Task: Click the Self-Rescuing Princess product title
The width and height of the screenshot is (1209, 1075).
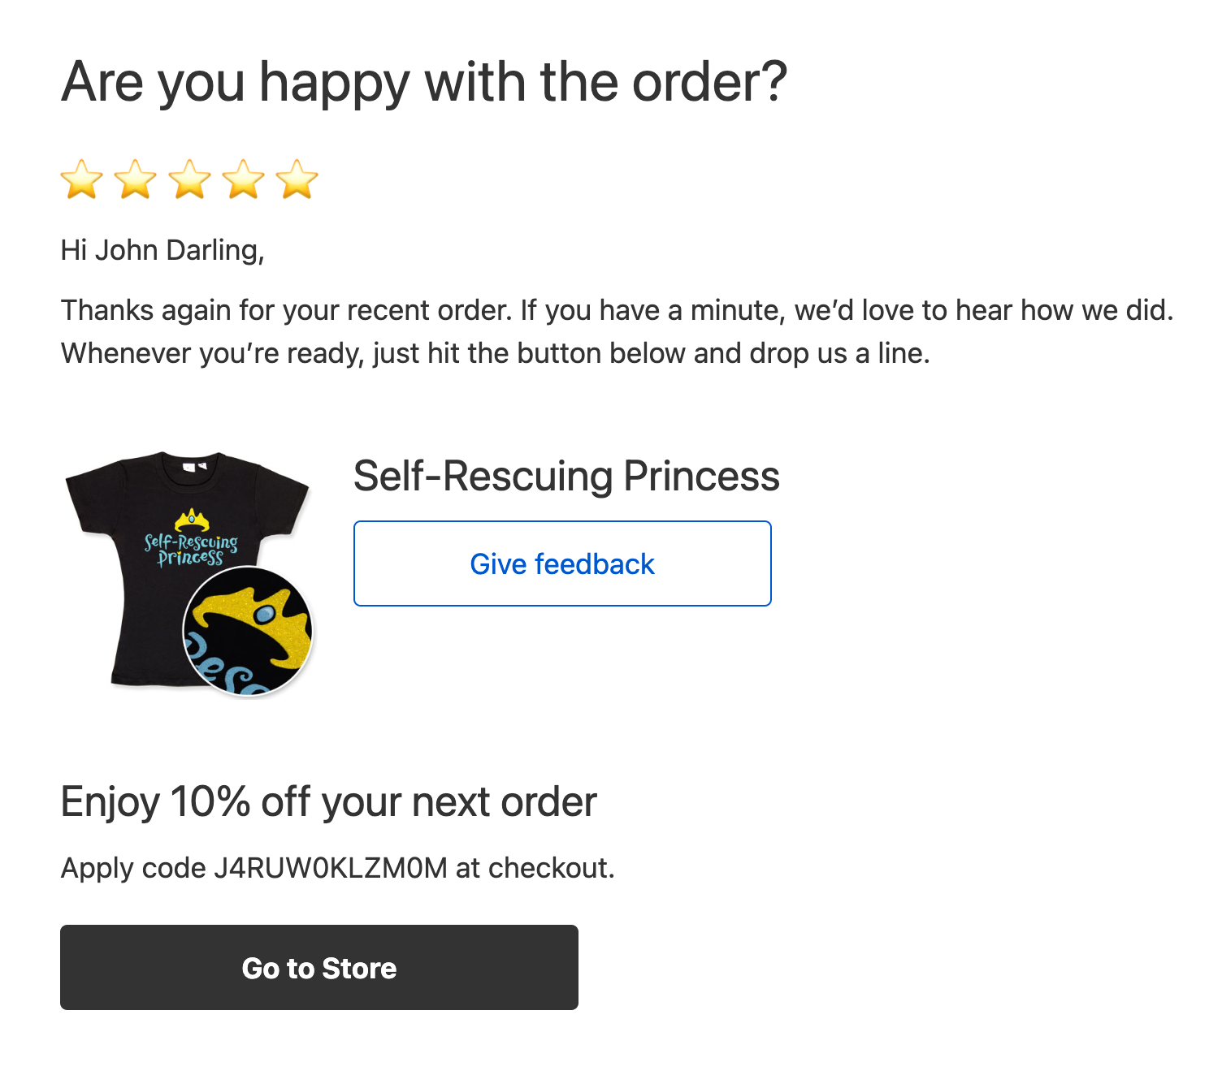Action: (x=566, y=477)
